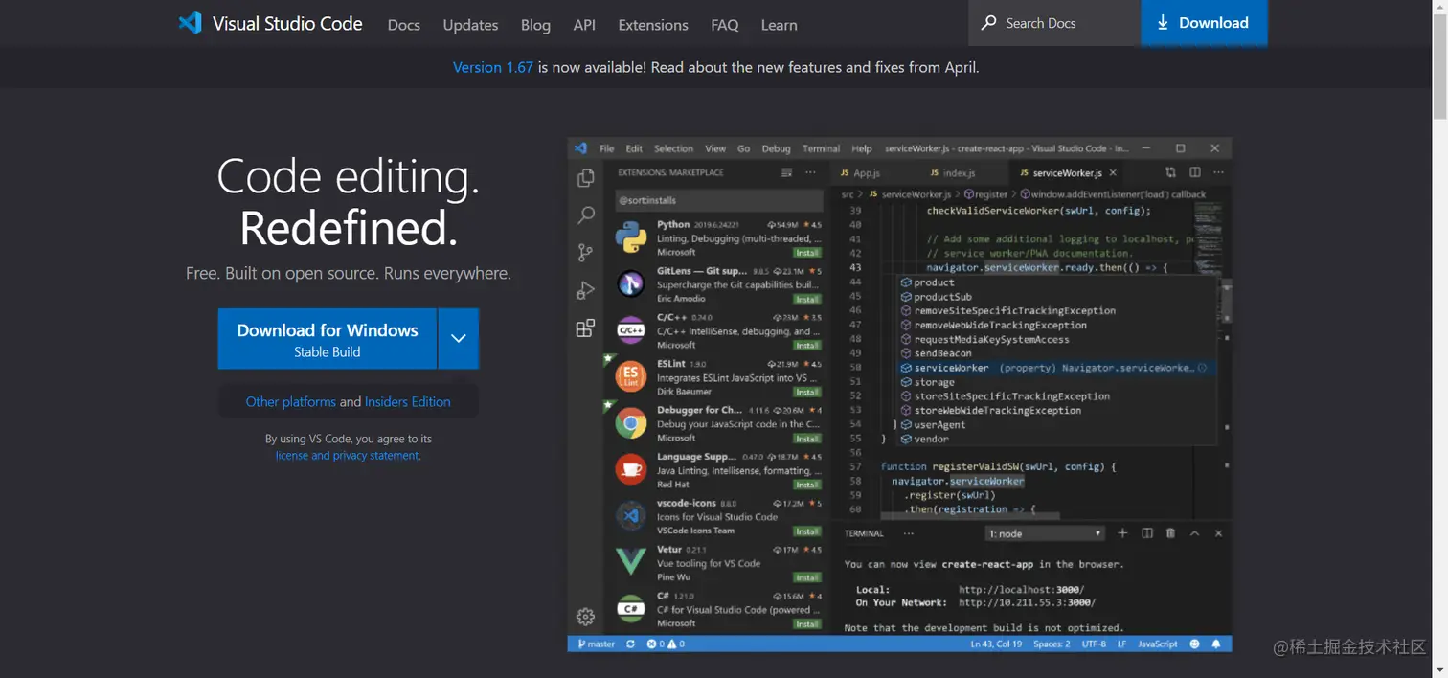Viewport: 1448px width, 678px height.
Task: Open the Selection menu in screenshot
Action: pos(673,148)
